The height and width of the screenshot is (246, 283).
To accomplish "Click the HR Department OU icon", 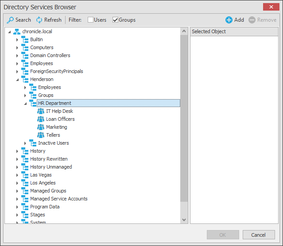I will [x=33, y=103].
